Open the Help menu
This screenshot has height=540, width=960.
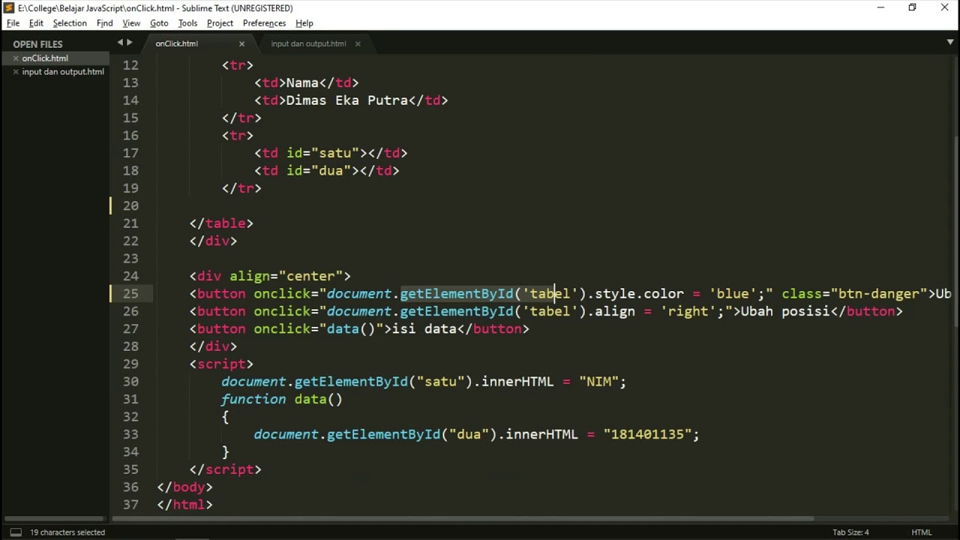tap(304, 23)
